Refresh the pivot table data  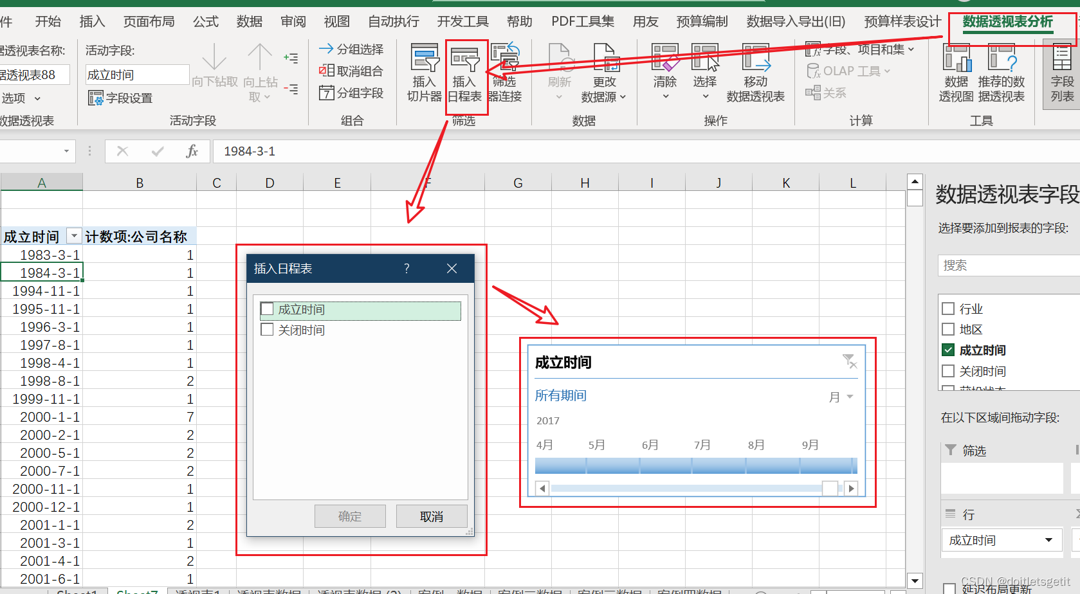click(x=560, y=73)
